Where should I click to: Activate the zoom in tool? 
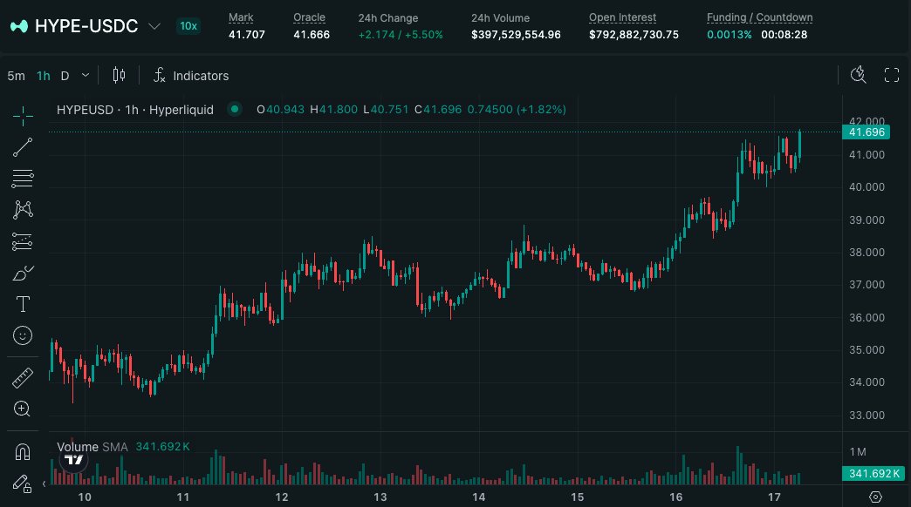pos(23,409)
